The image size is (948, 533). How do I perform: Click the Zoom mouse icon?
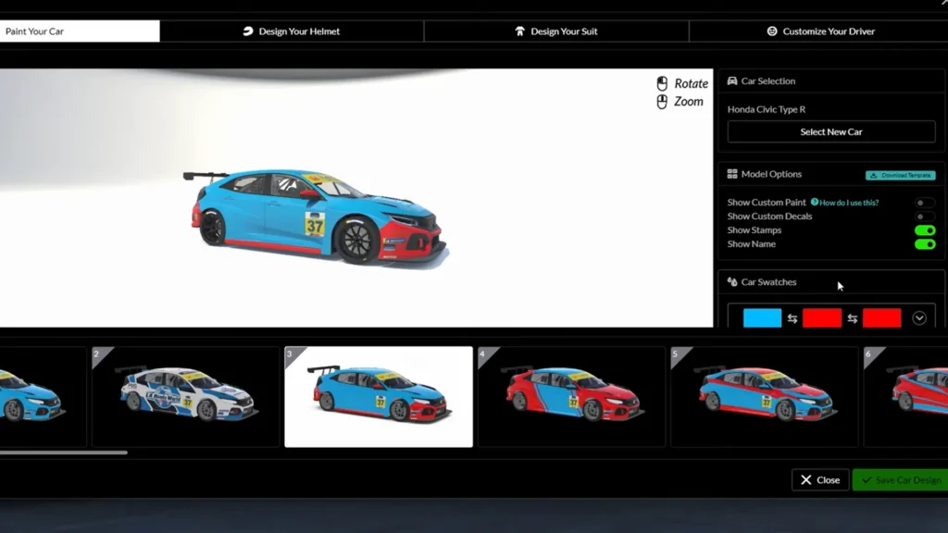(x=662, y=102)
